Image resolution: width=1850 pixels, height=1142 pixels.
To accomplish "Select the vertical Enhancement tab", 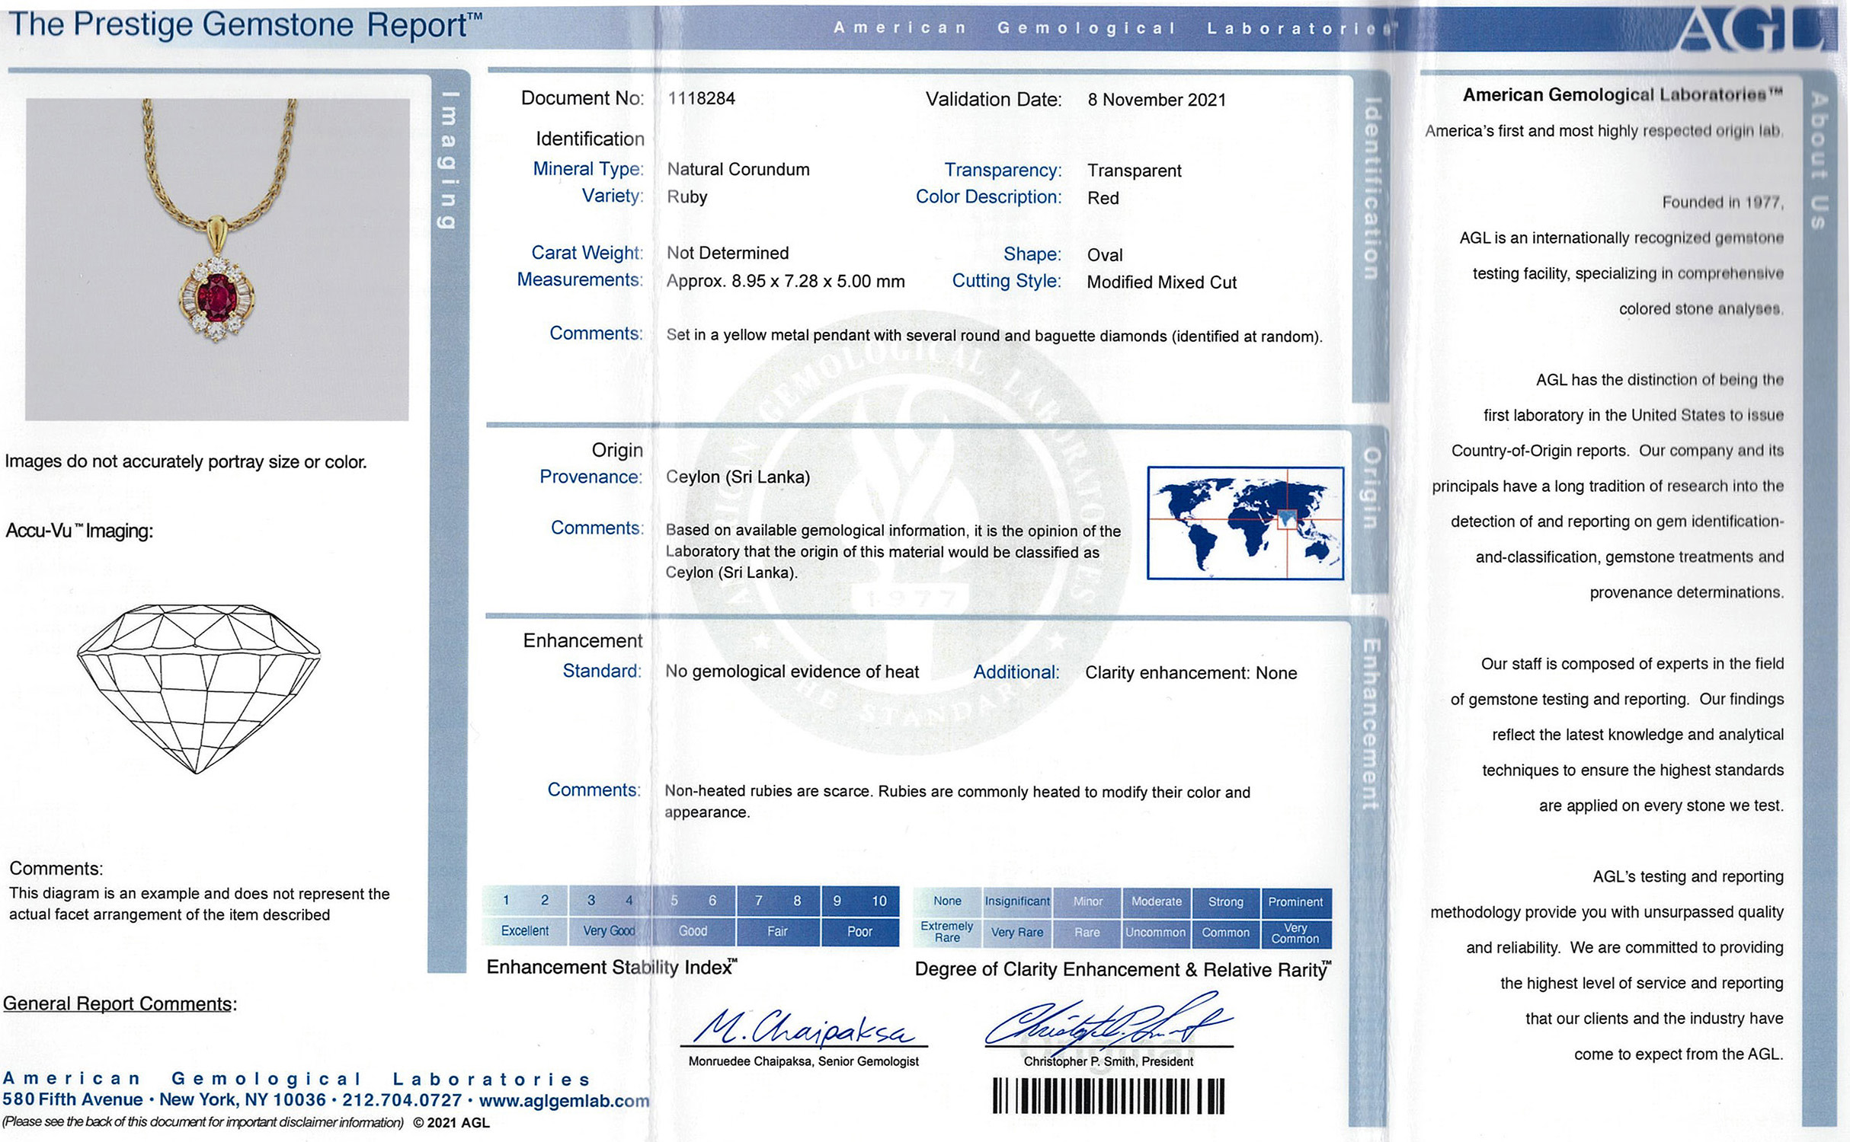I will 1369,723.
